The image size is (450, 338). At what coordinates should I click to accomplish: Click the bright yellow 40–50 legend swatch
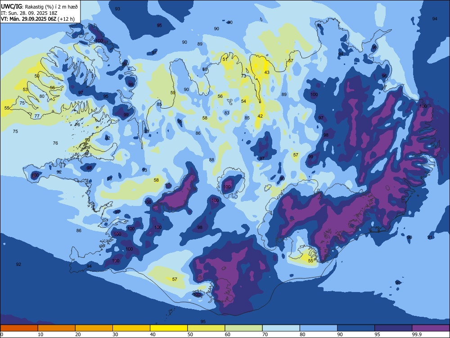point(169,328)
